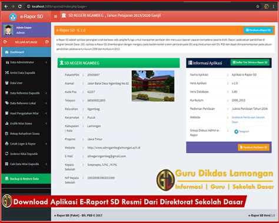Image resolution: width=279 pixels, height=223 pixels.
Task: Click the SD NEGERI NGAMBEG panel icon
Action: [x=62, y=62]
